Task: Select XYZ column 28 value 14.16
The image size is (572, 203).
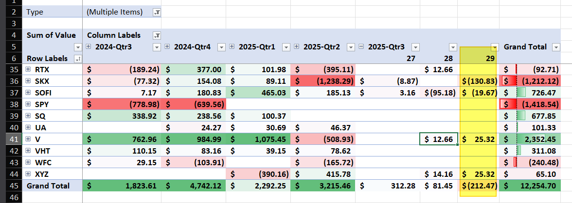Action: (x=439, y=174)
